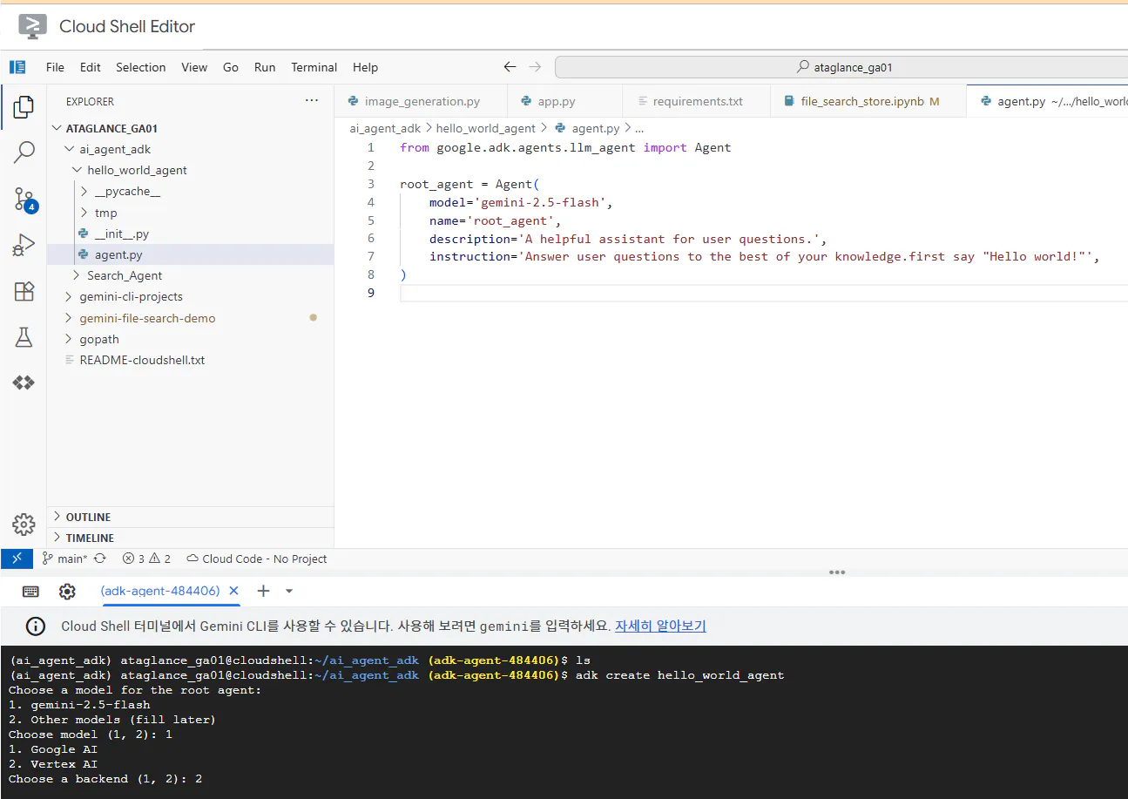Open the terminal launch profile dropdown
This screenshot has height=799, width=1128.
[x=288, y=591]
